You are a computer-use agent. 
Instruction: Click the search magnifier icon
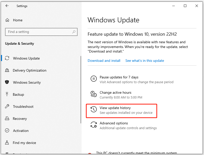[x=74, y=32]
